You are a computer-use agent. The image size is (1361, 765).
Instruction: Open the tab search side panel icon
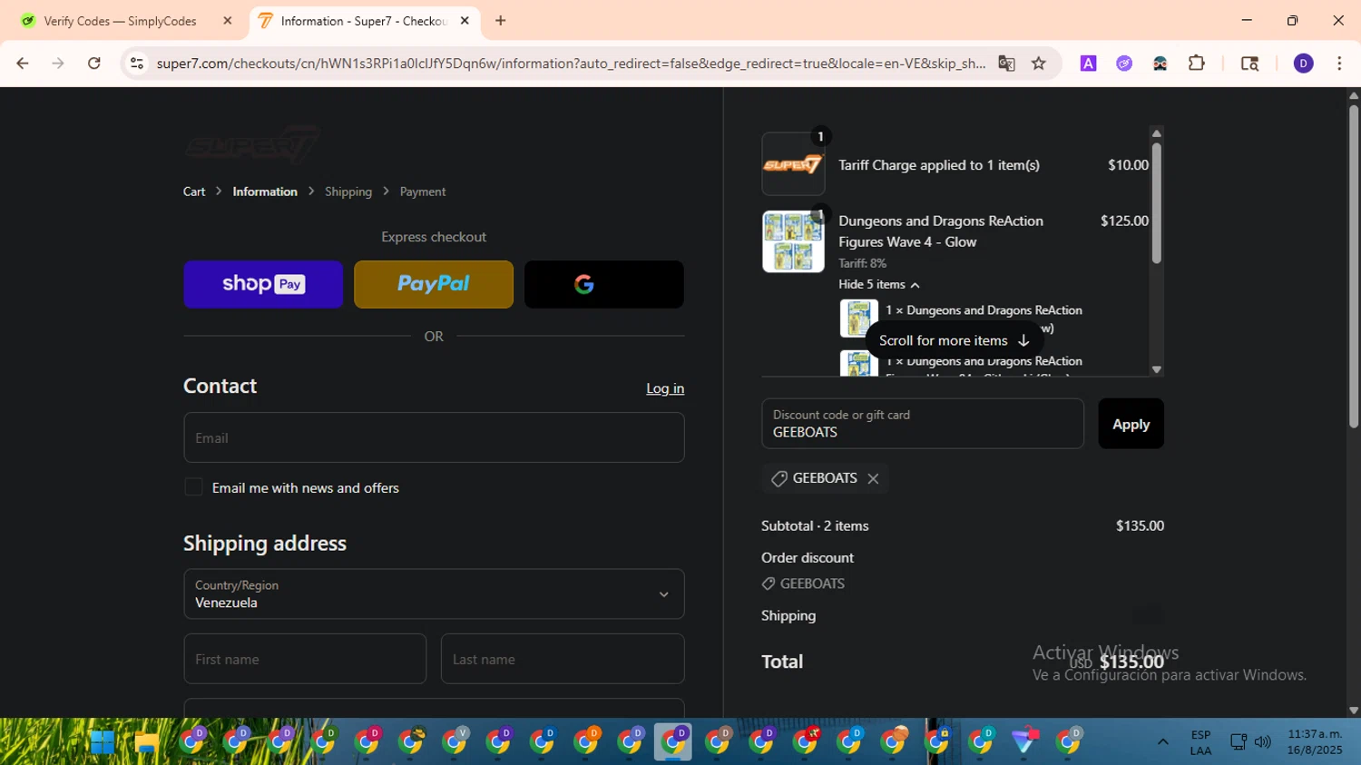[x=1249, y=64]
